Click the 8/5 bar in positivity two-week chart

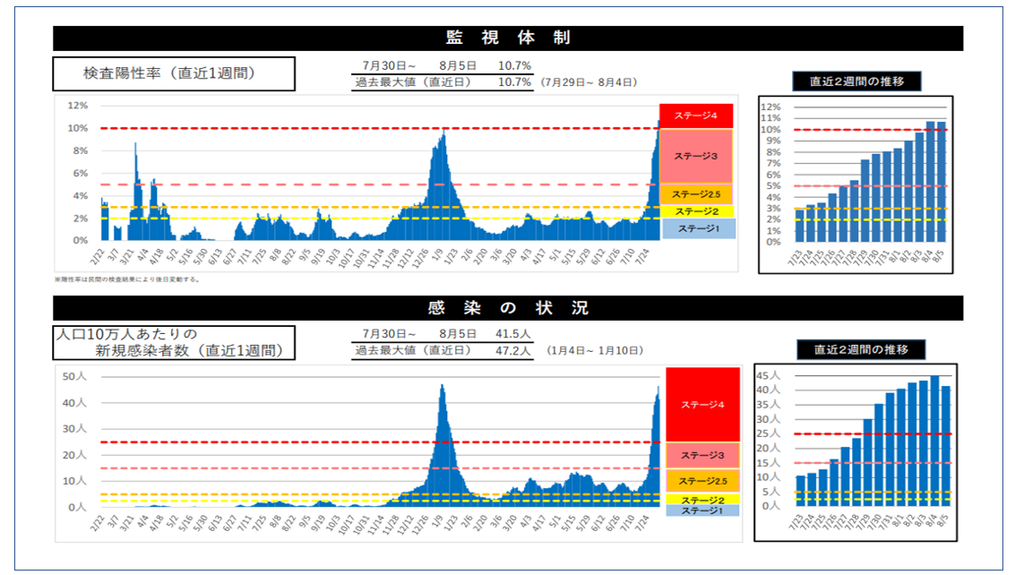[x=941, y=182]
